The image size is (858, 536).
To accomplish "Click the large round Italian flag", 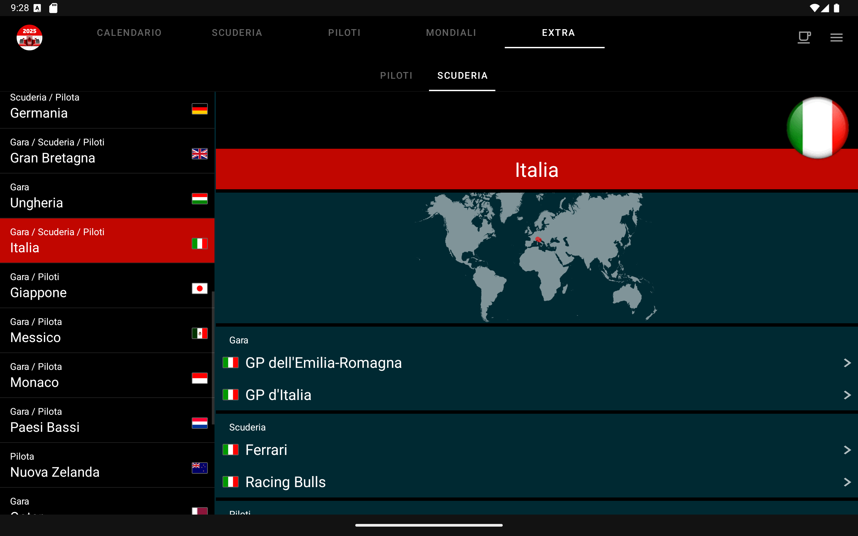I will pos(817,128).
